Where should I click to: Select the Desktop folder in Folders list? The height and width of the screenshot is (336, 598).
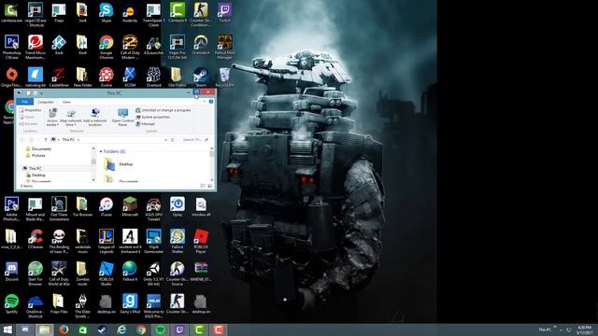click(119, 164)
